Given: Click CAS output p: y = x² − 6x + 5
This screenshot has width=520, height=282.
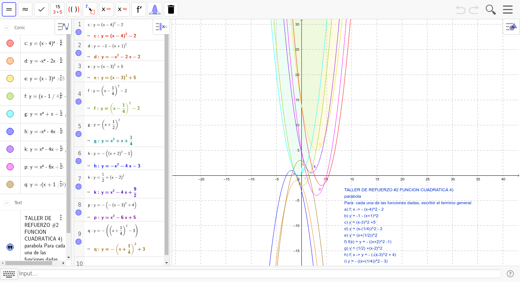Looking at the screenshot, I should pyautogui.click(x=115, y=218).
